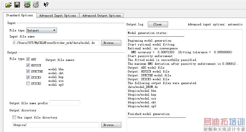246x132 pixels.
Task: Uncheck the SPICE3 output checkbox
Action: [x=28, y=77]
